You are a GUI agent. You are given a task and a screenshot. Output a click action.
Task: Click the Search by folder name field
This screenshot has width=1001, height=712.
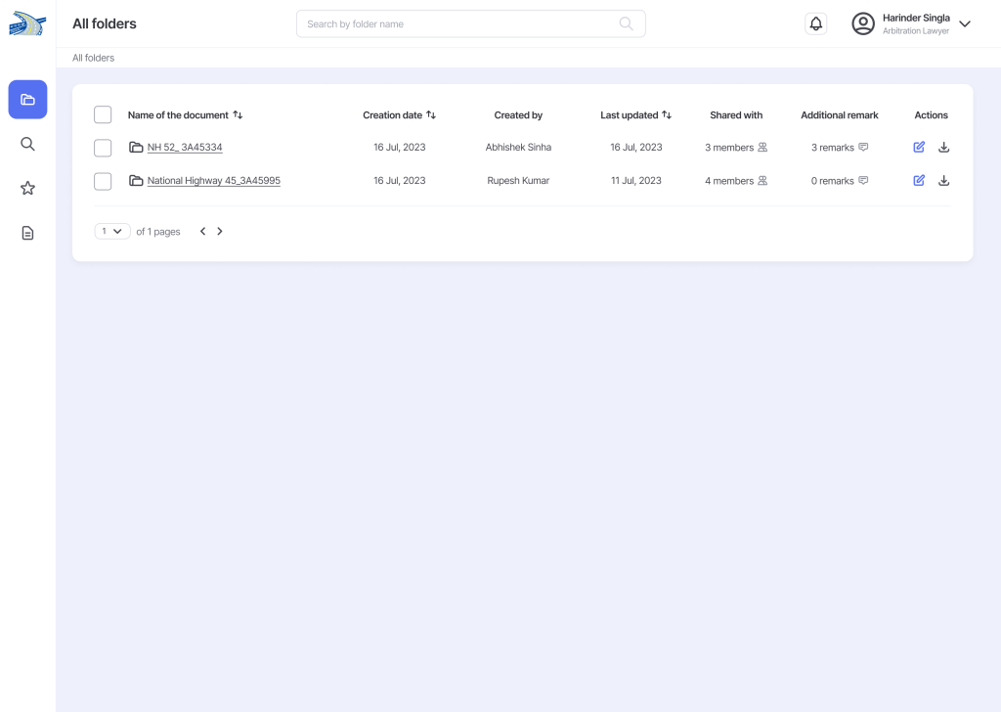coord(459,23)
